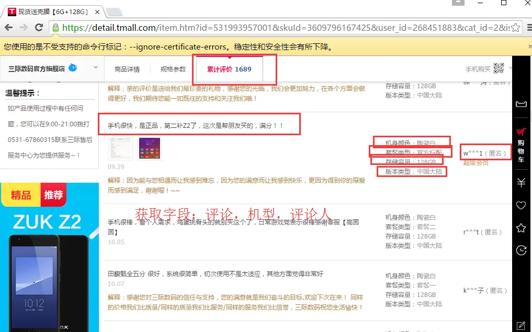
Task: Click the 手机购买 link
Action: 478,69
